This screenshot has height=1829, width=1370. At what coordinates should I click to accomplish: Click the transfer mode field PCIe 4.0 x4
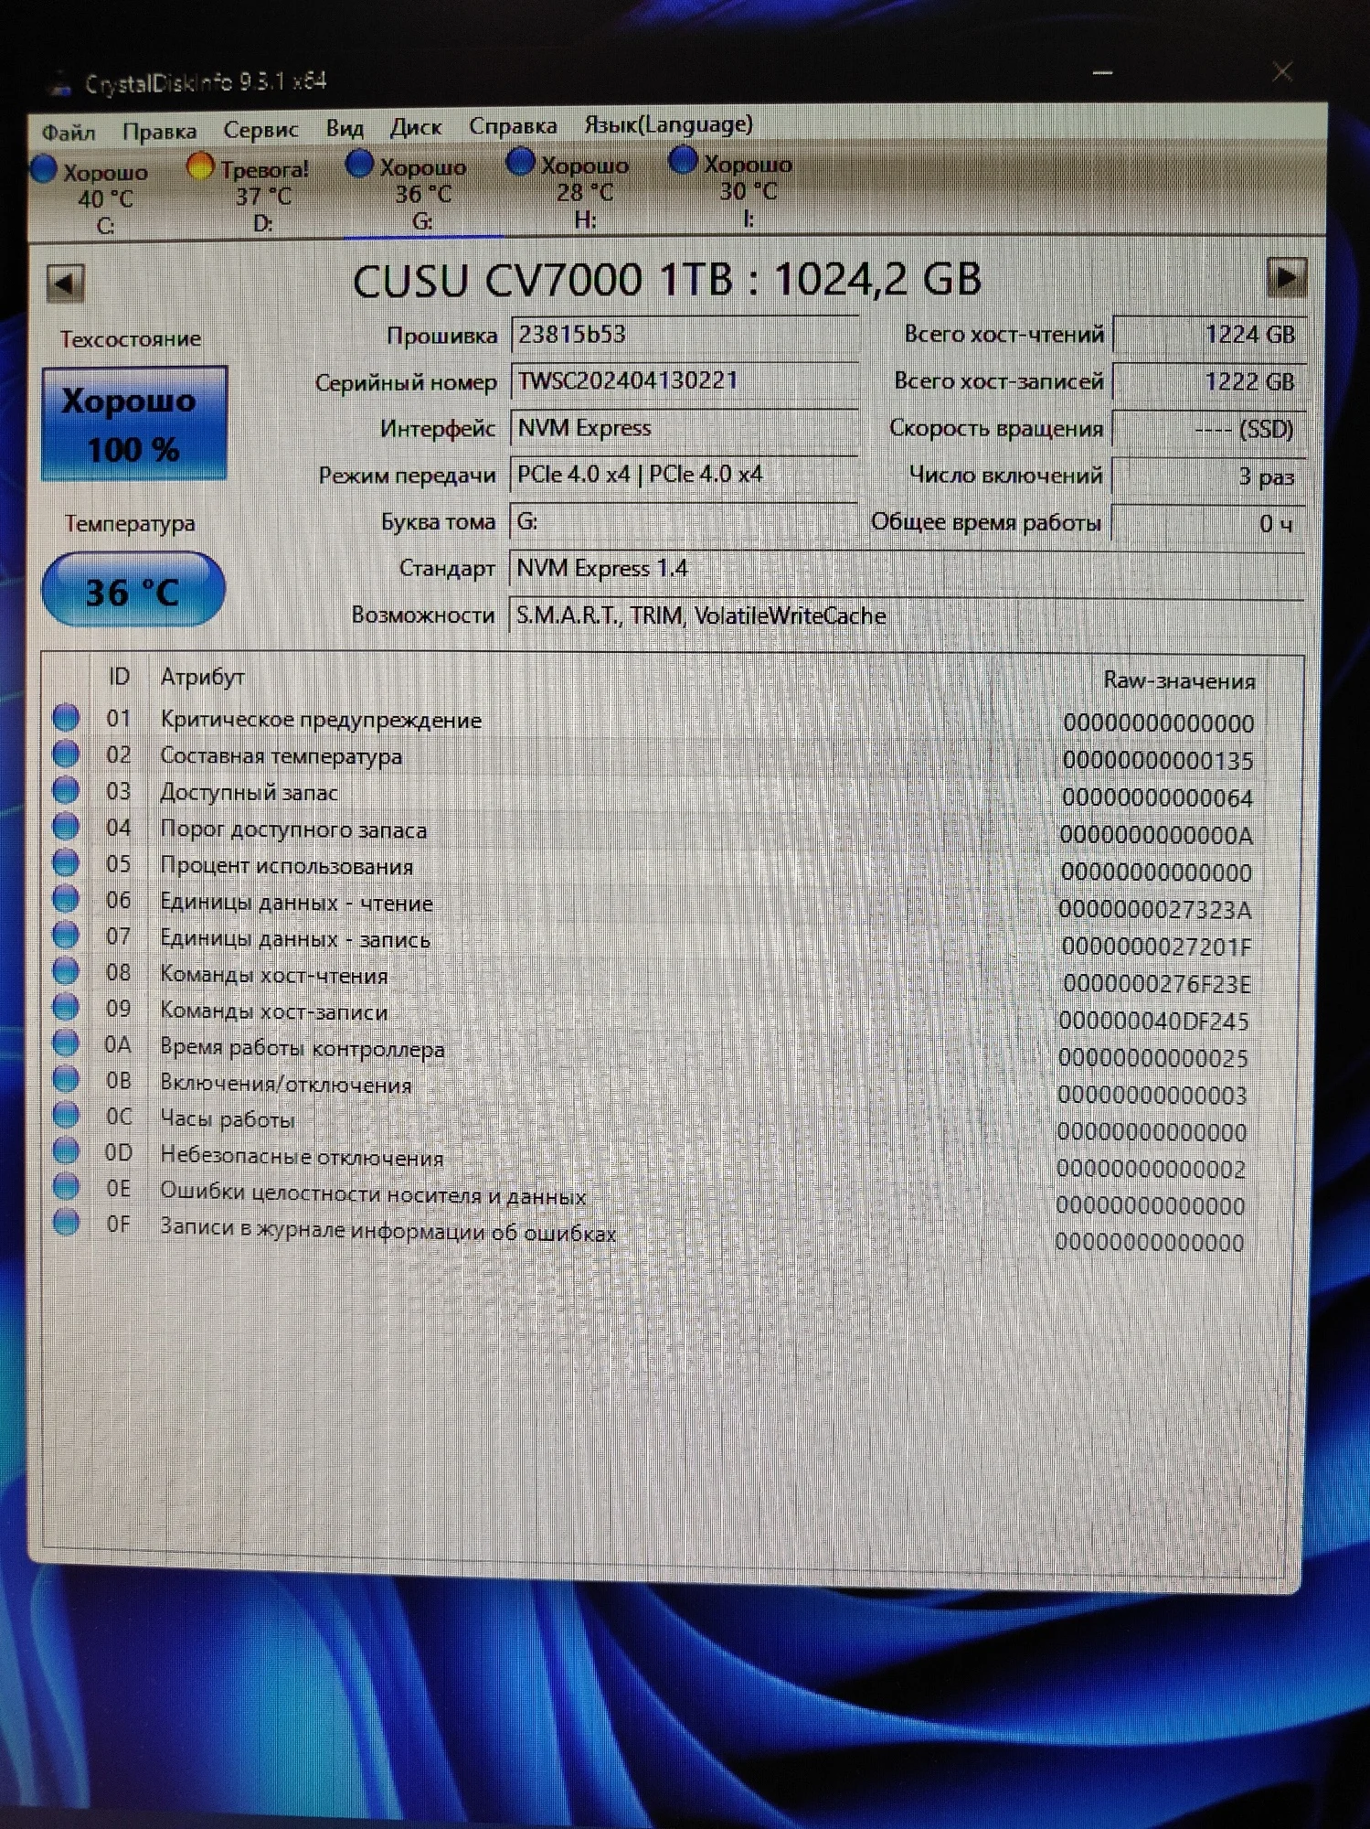click(683, 475)
